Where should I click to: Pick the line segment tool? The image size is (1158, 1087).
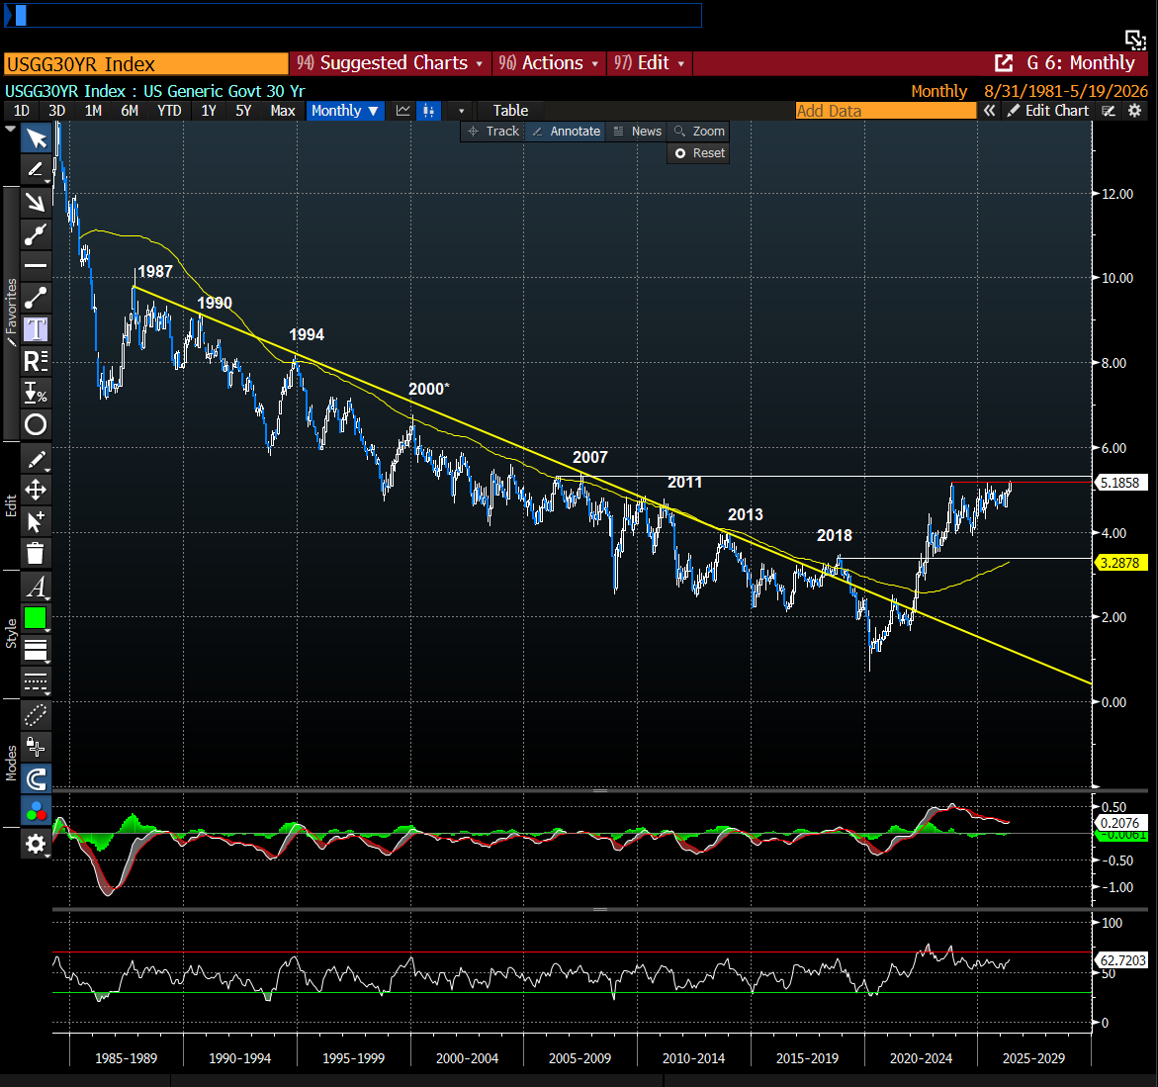tap(36, 298)
